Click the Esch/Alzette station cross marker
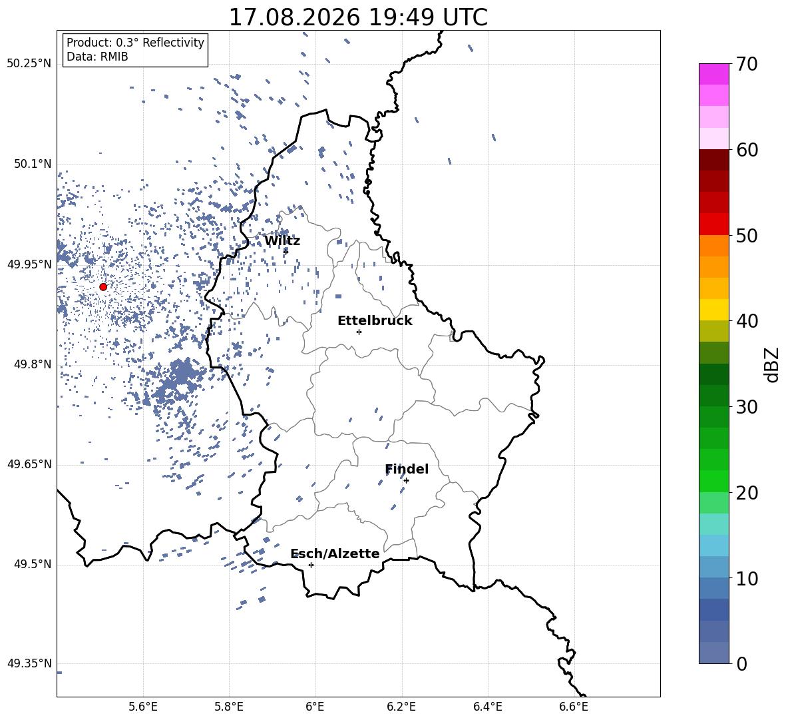Image resolution: width=788 pixels, height=720 pixels. (x=311, y=565)
